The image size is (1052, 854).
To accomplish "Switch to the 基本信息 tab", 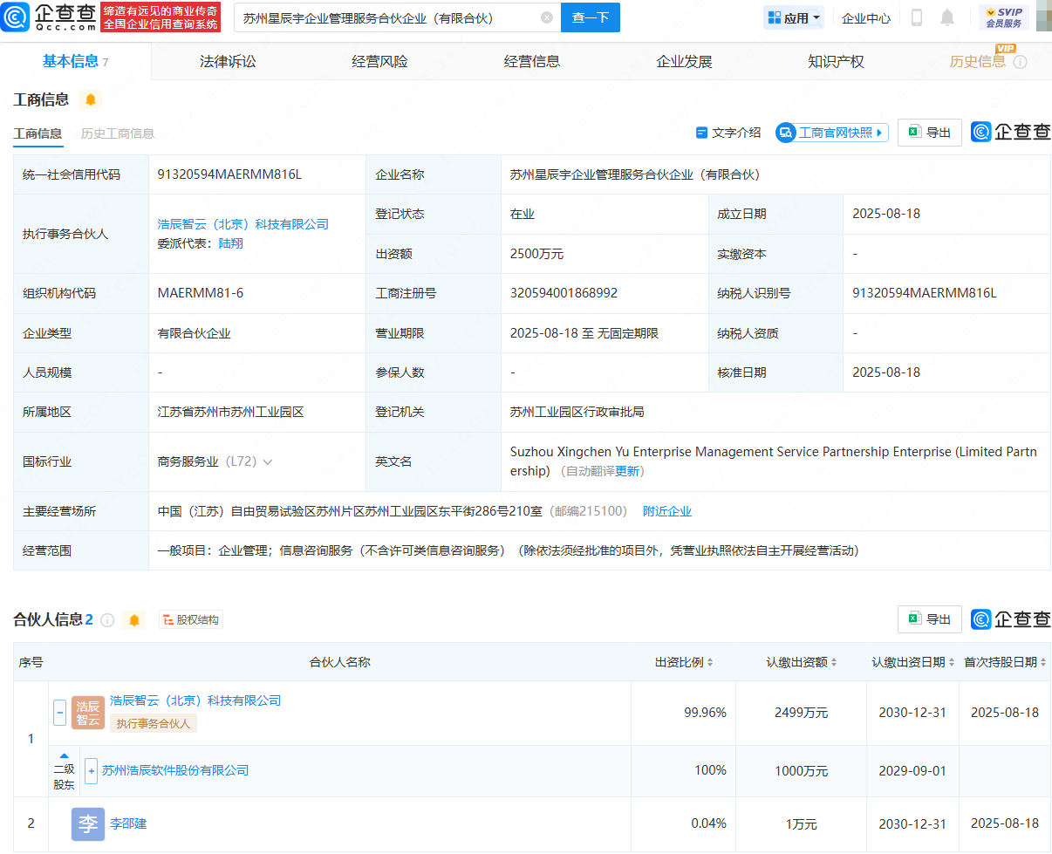I will [75, 61].
